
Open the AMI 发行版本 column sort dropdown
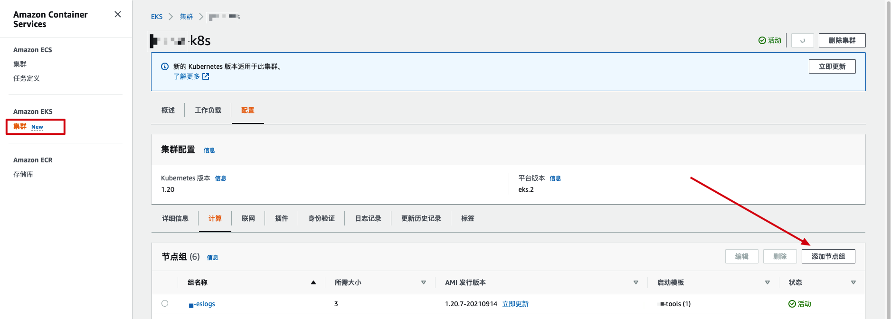tap(636, 282)
